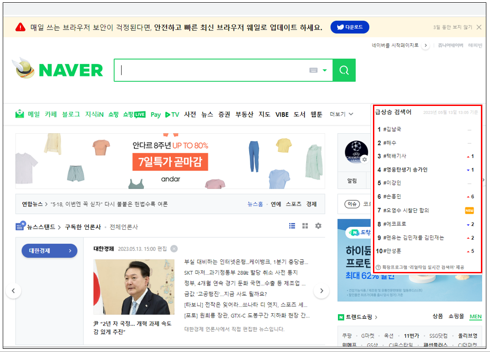Go to next press with right arrow
The height and width of the screenshot is (352, 490).
[322, 291]
